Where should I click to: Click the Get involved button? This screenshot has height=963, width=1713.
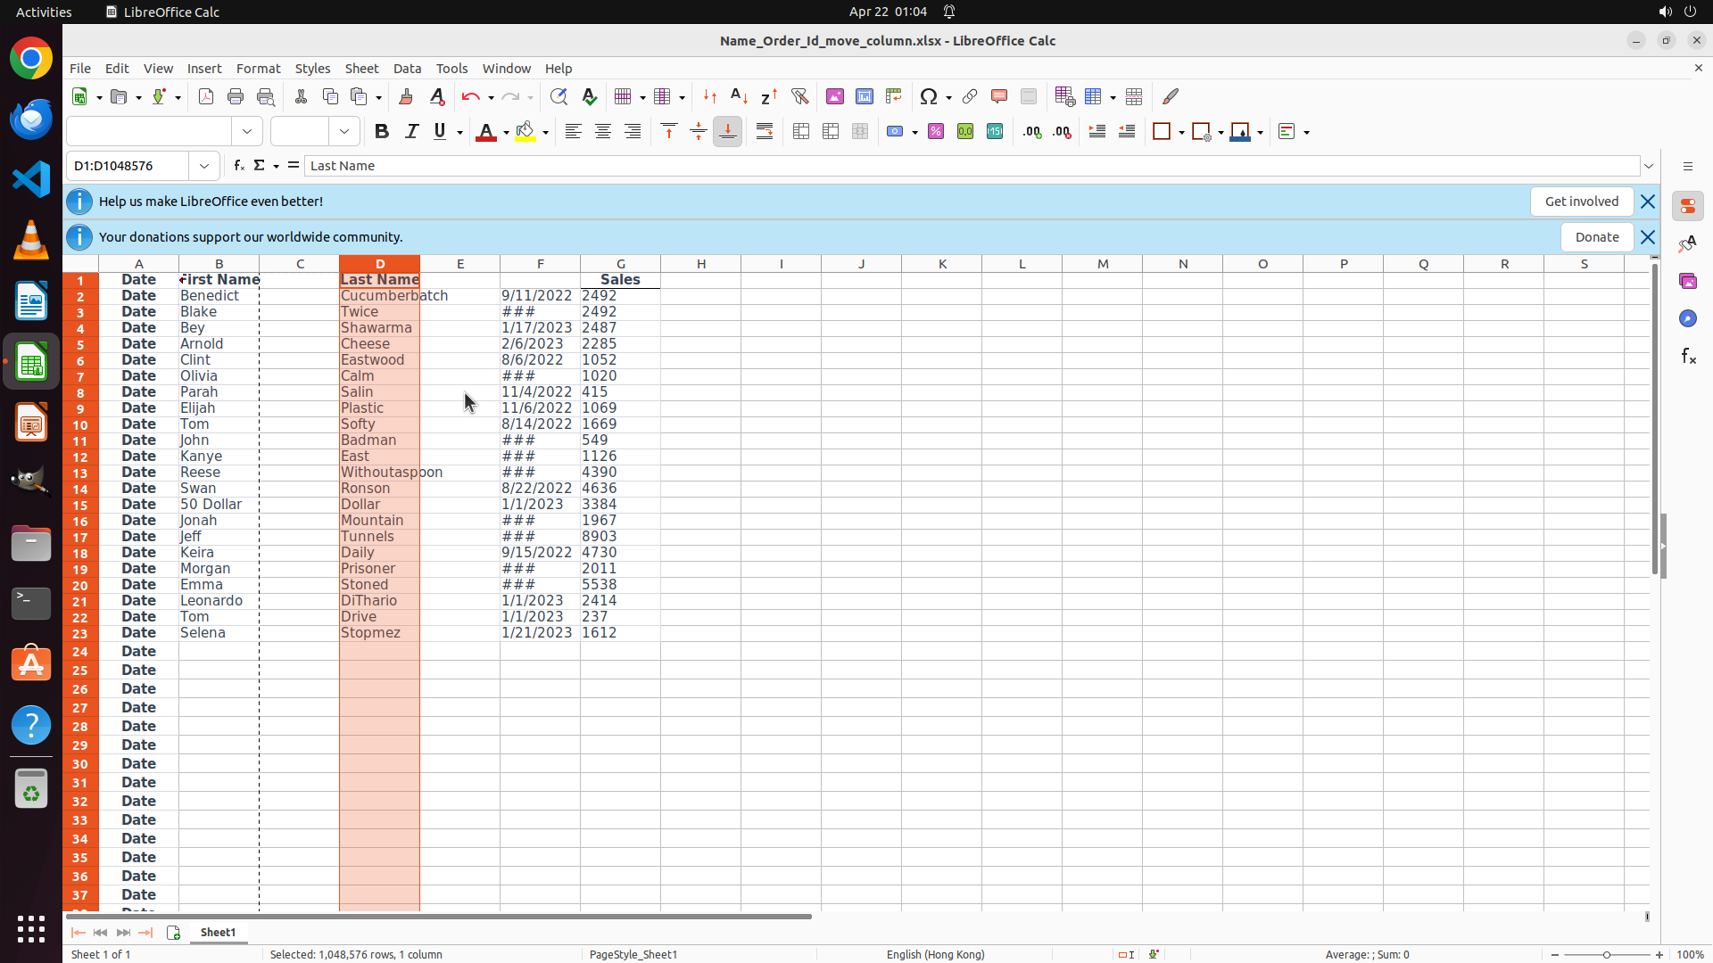(1581, 202)
